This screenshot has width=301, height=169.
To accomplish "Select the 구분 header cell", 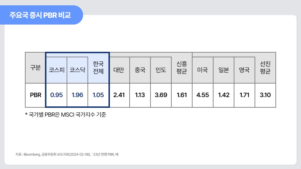I will (x=35, y=68).
